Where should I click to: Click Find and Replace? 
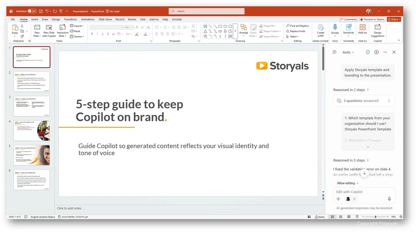coord(297,26)
